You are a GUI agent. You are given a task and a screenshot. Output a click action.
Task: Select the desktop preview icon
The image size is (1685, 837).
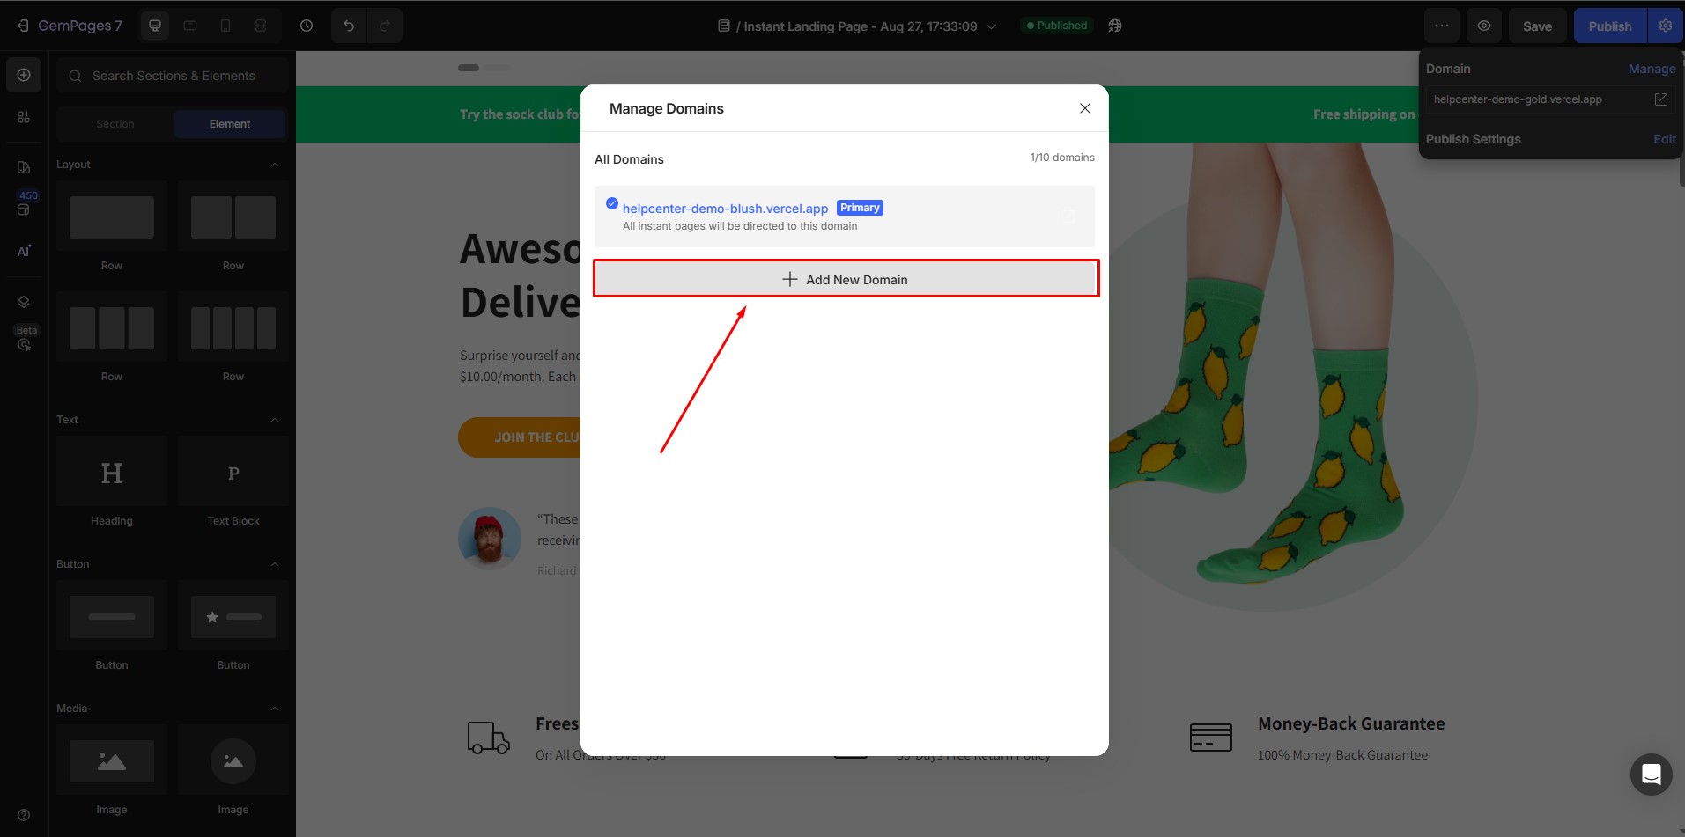(x=154, y=26)
